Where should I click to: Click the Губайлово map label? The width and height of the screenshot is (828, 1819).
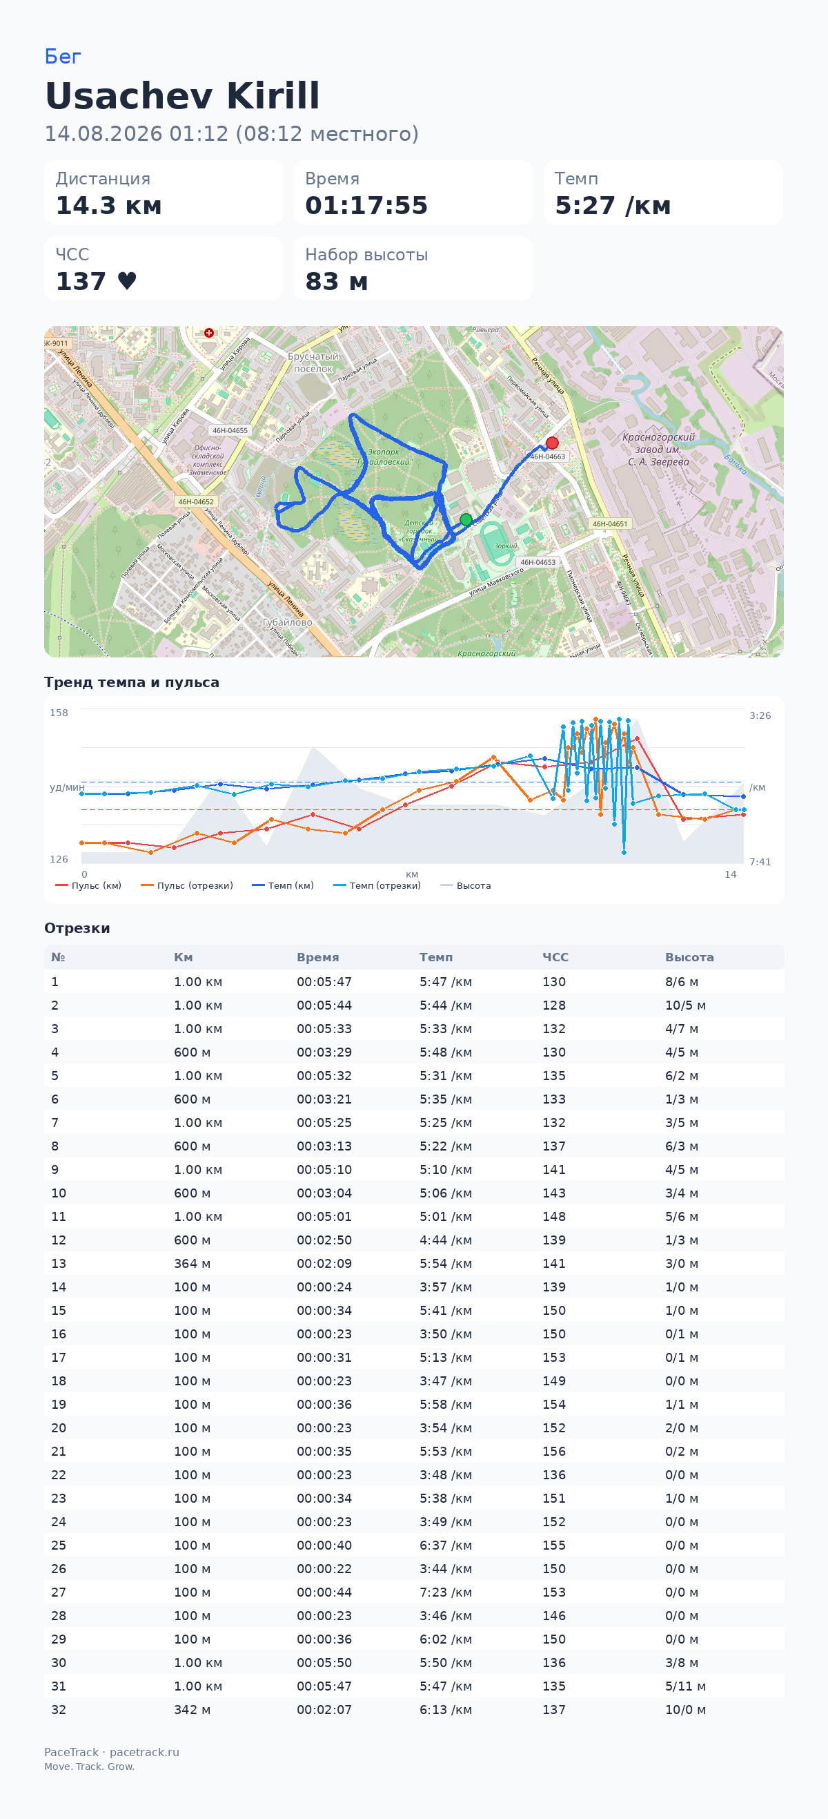pos(287,622)
